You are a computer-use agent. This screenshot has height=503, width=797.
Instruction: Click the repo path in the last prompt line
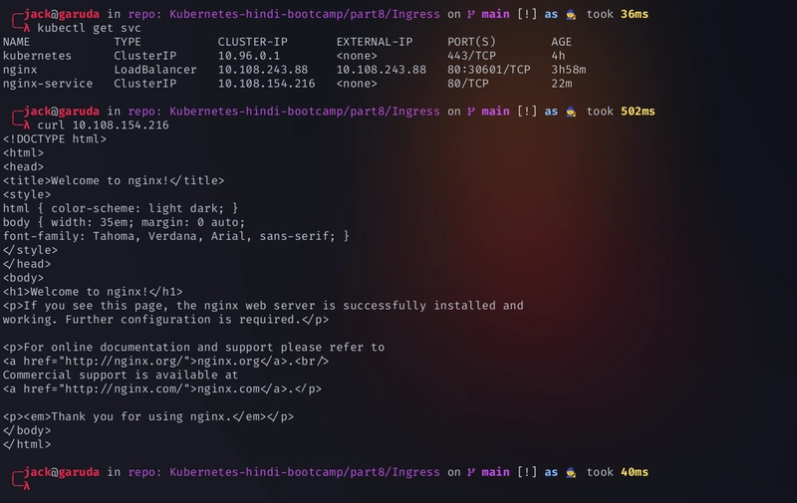[305, 472]
